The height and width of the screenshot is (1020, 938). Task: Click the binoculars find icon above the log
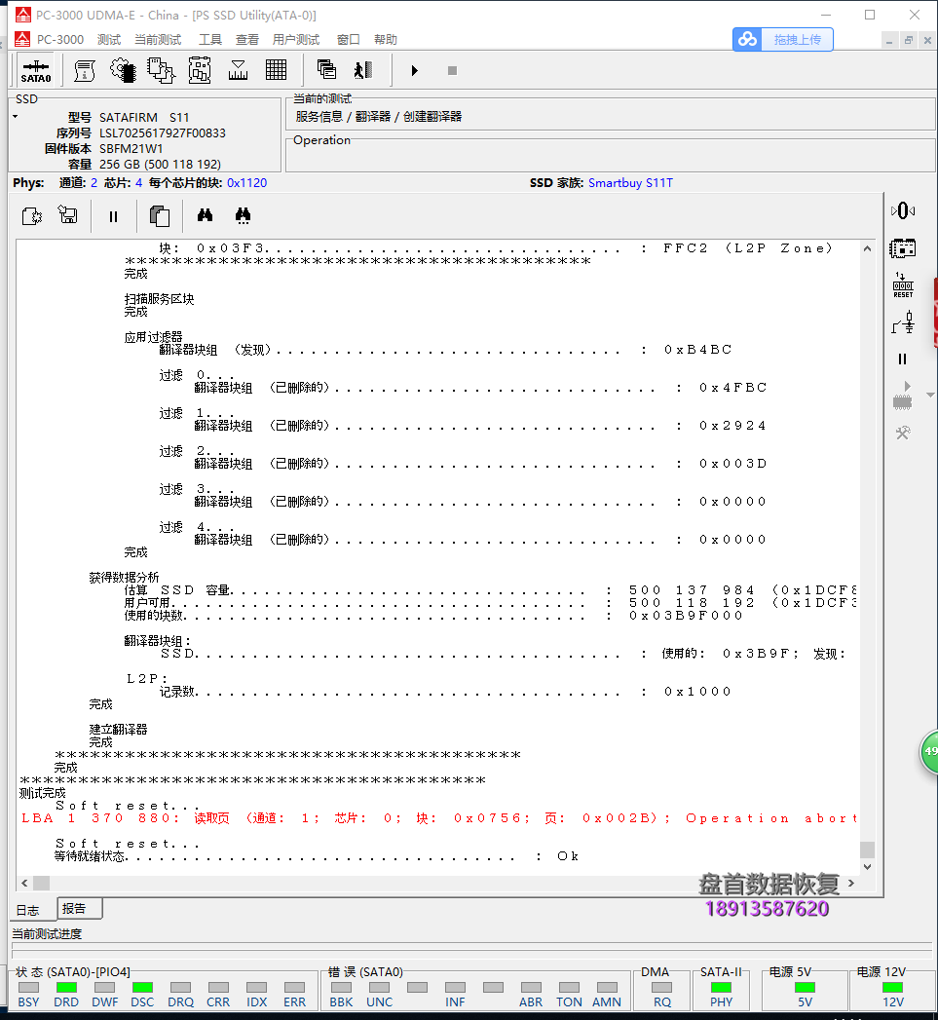click(x=206, y=215)
